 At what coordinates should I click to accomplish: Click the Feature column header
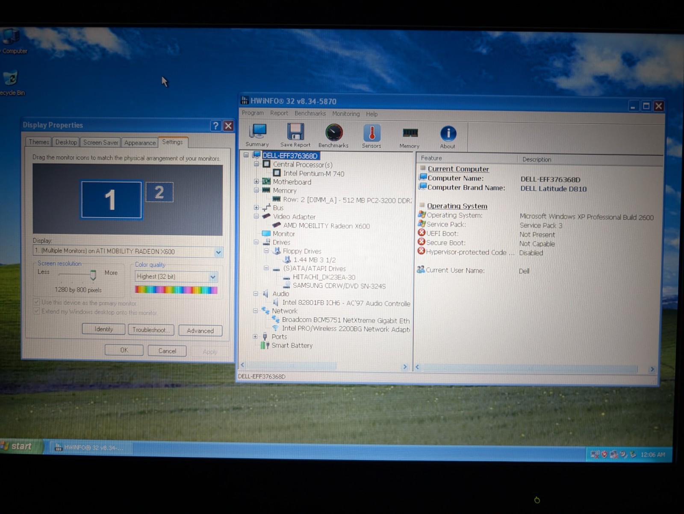point(467,158)
